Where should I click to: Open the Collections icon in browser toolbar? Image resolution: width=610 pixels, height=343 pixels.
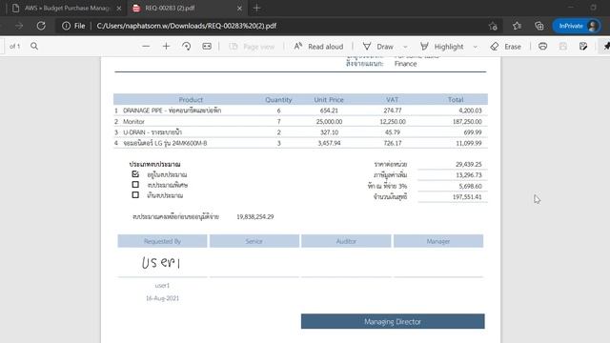[539, 26]
